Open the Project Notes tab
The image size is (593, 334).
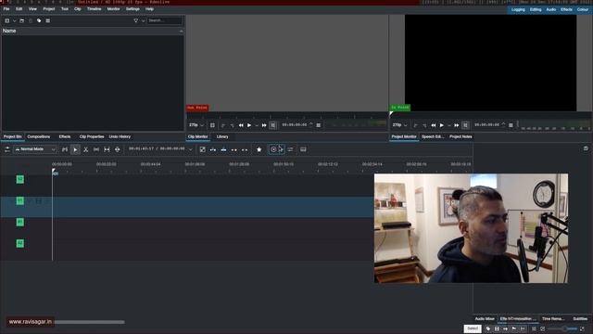461,136
